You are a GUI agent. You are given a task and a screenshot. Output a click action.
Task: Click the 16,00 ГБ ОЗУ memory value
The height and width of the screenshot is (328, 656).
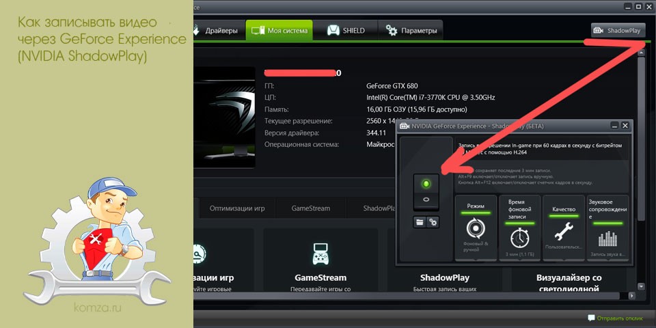(417, 109)
